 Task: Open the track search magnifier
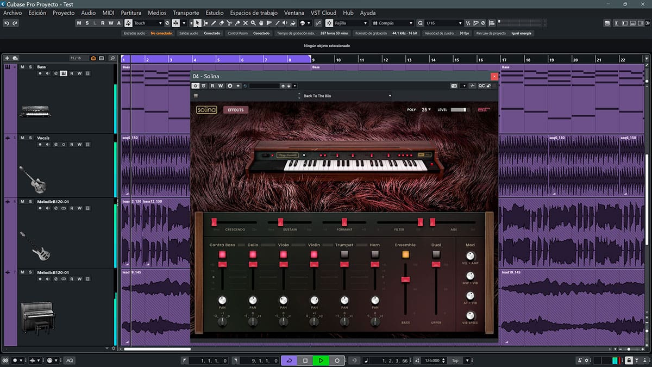(x=112, y=58)
